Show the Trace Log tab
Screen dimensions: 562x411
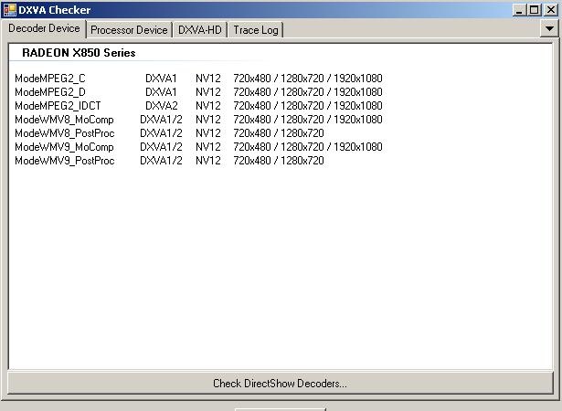[x=256, y=30]
